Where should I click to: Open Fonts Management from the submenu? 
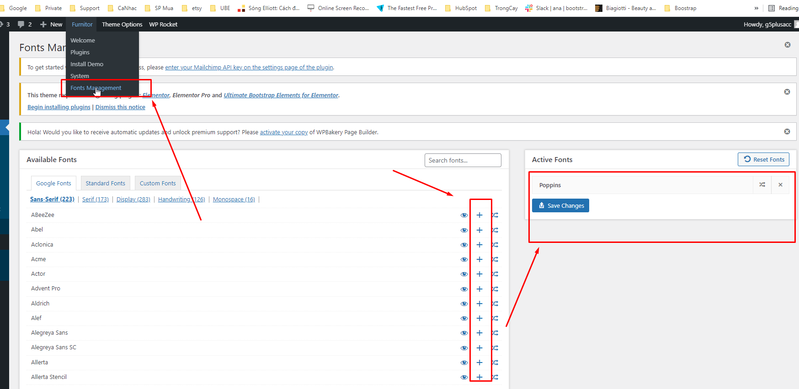(96, 88)
